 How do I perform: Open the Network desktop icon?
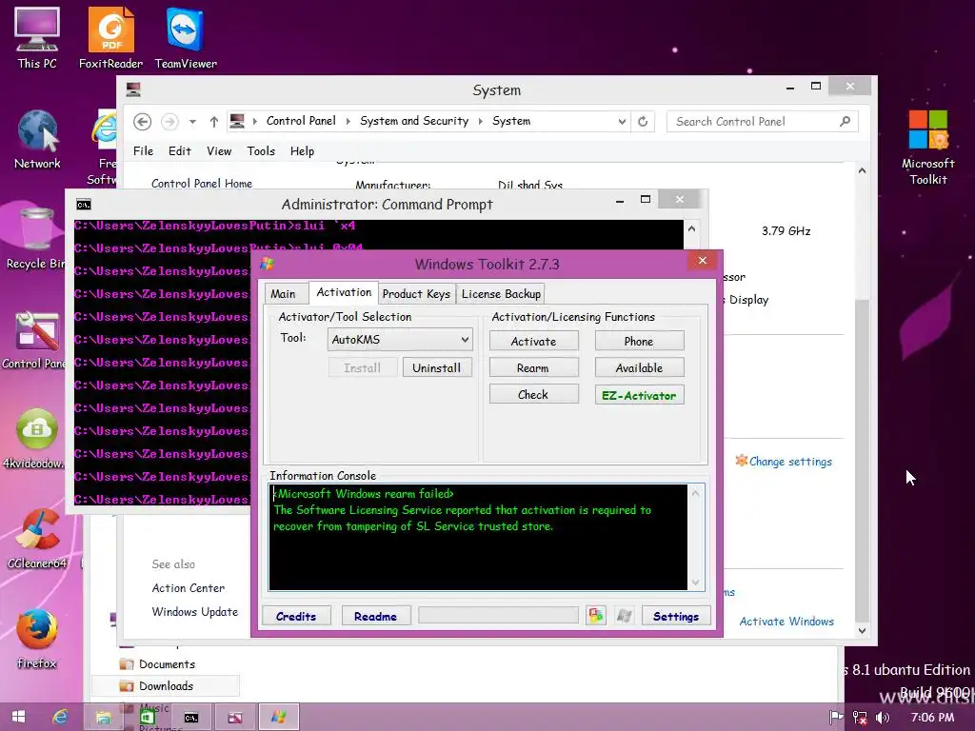click(x=37, y=139)
